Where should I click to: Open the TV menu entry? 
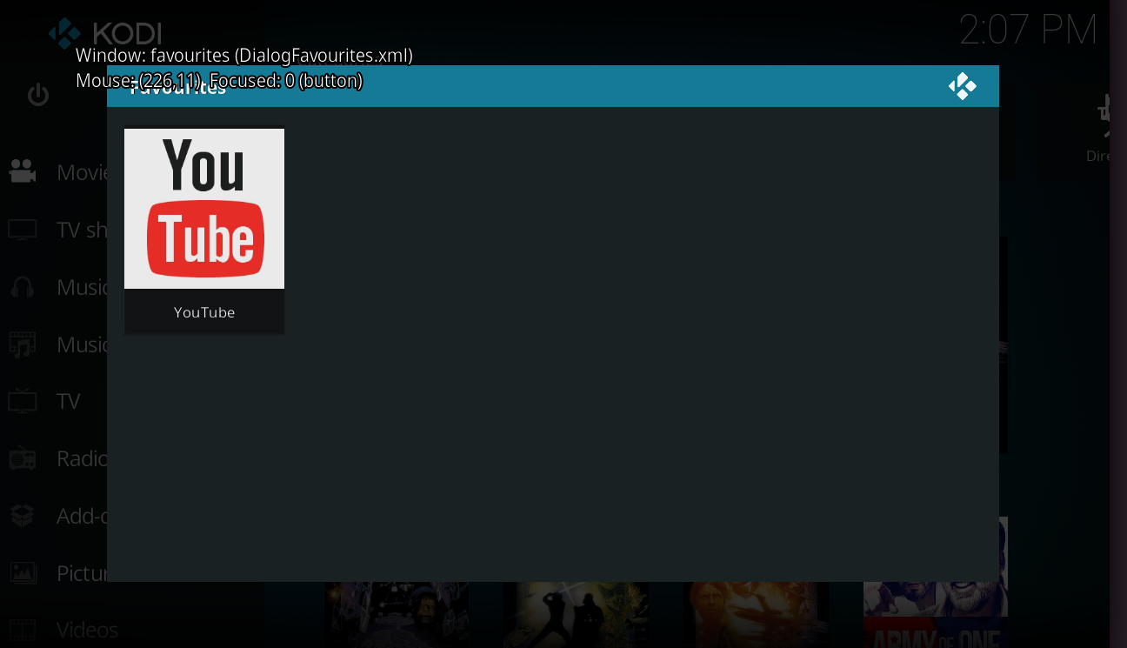pyautogui.click(x=68, y=401)
